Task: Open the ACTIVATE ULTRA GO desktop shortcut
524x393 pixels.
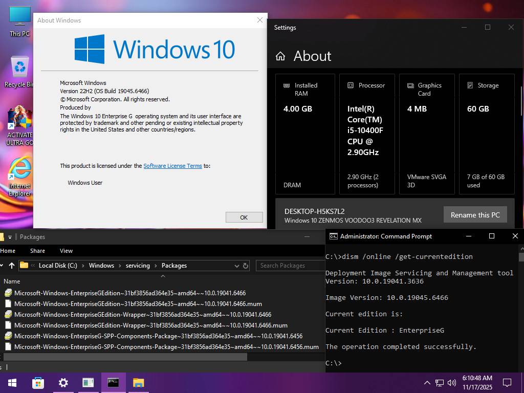Action: pyautogui.click(x=19, y=126)
